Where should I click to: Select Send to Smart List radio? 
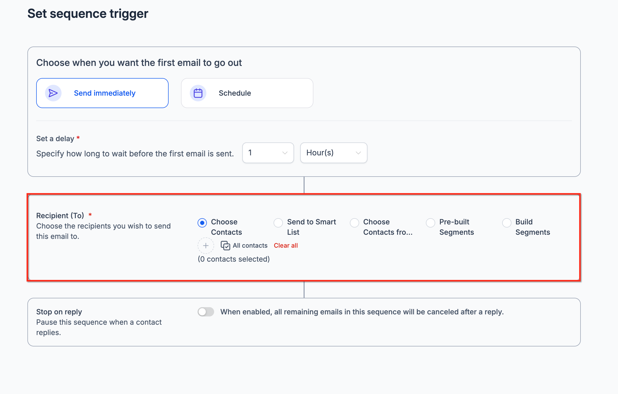click(x=278, y=223)
